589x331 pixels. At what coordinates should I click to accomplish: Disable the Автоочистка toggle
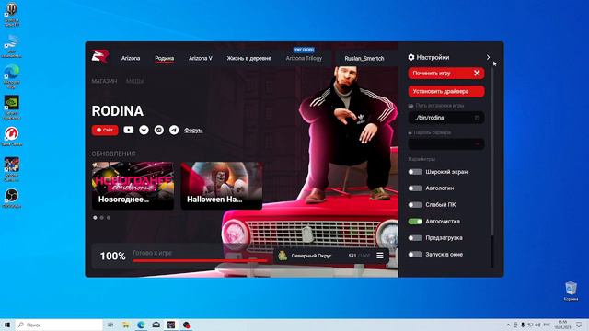coord(415,222)
